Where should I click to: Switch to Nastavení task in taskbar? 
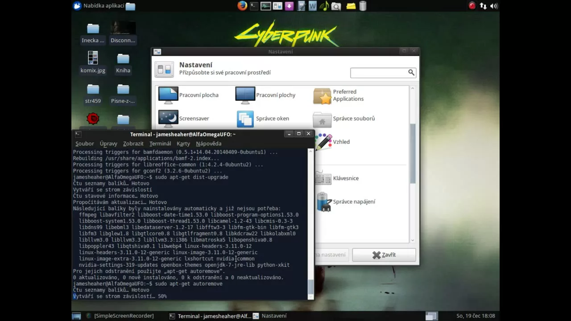click(x=269, y=316)
